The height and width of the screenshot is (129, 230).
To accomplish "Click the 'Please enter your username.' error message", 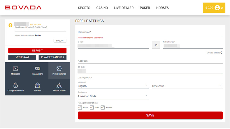I will (x=90, y=38).
